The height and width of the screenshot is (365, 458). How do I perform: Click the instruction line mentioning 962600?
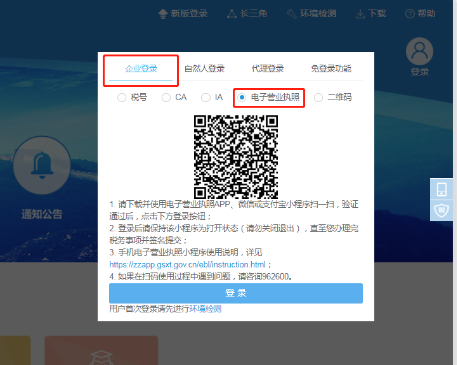click(202, 276)
